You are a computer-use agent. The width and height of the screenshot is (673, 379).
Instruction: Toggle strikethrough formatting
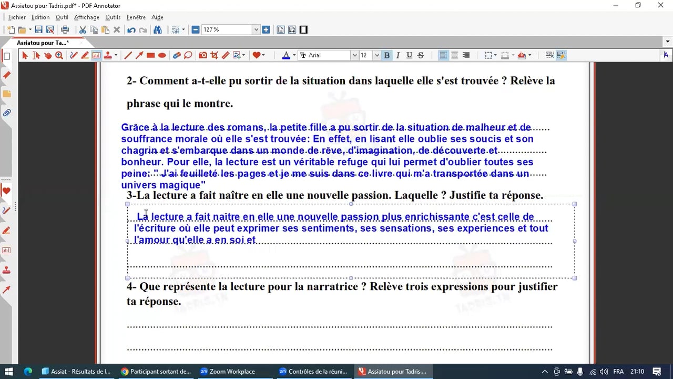(x=421, y=55)
